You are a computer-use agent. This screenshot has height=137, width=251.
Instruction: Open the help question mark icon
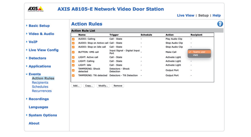pyautogui.click(x=220, y=24)
